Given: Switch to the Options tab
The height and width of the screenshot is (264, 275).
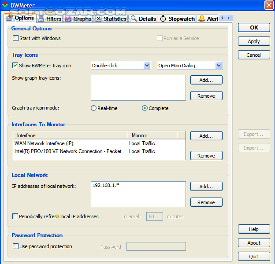Looking at the screenshot, I should click(x=20, y=18).
